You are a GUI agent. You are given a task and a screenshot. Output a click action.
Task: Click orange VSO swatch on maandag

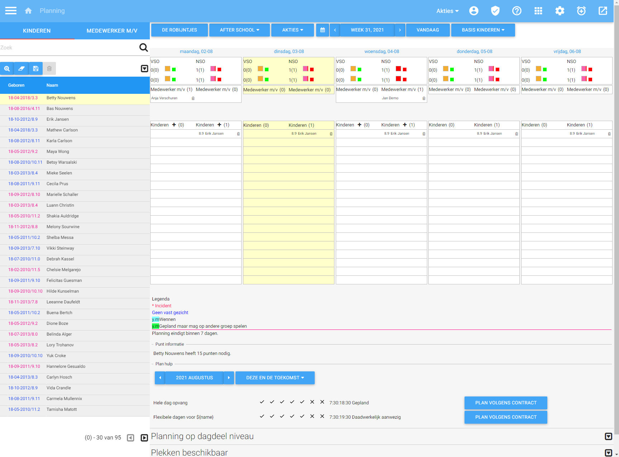point(167,69)
